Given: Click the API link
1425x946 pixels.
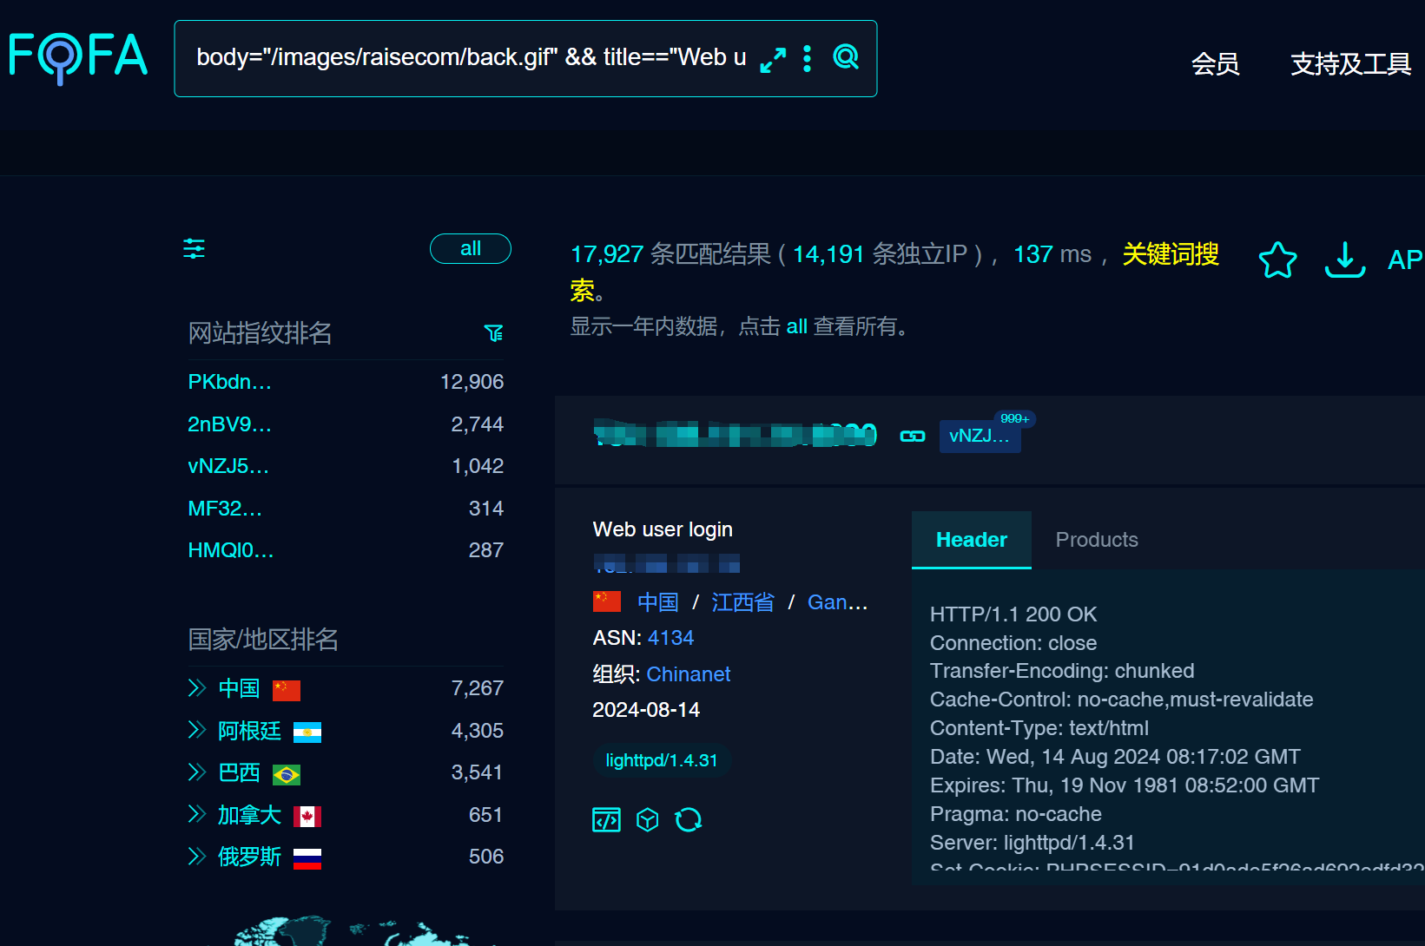Looking at the screenshot, I should (1406, 259).
